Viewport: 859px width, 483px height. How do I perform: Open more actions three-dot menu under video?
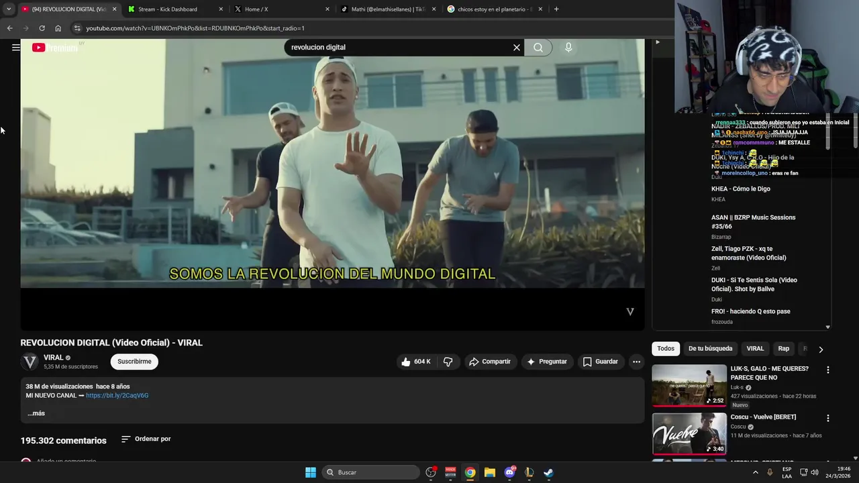click(x=636, y=362)
